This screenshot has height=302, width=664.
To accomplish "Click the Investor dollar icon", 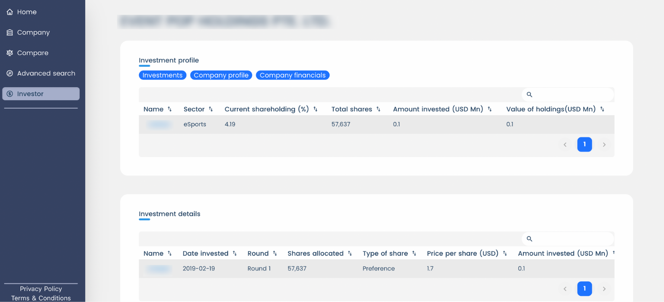I will pos(10,94).
